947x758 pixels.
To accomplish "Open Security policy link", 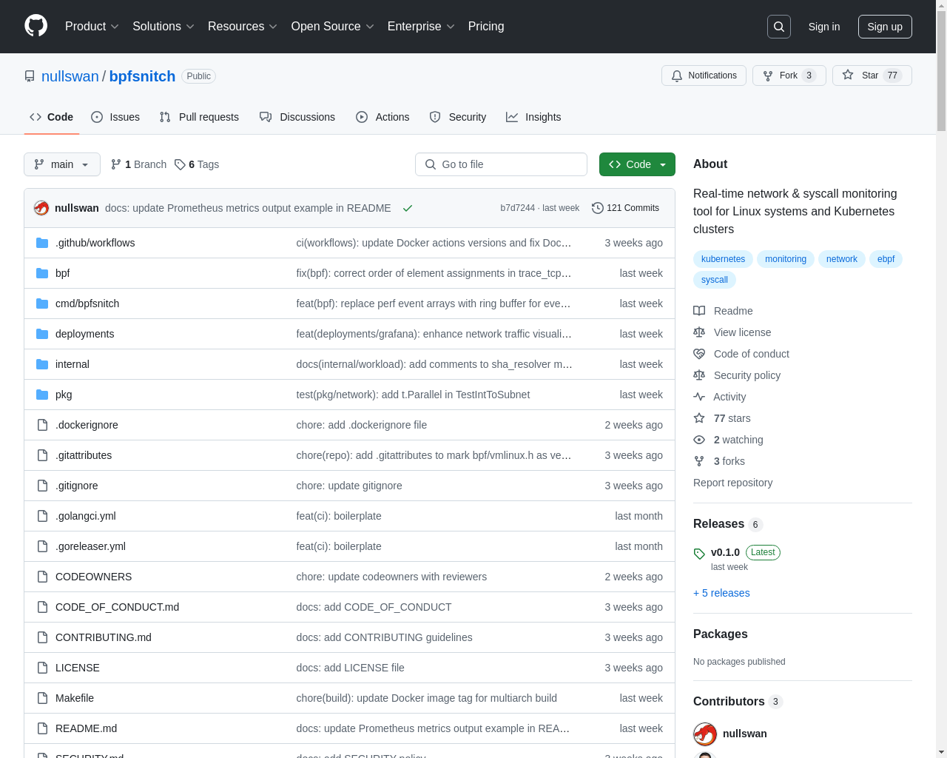I will click(737, 375).
